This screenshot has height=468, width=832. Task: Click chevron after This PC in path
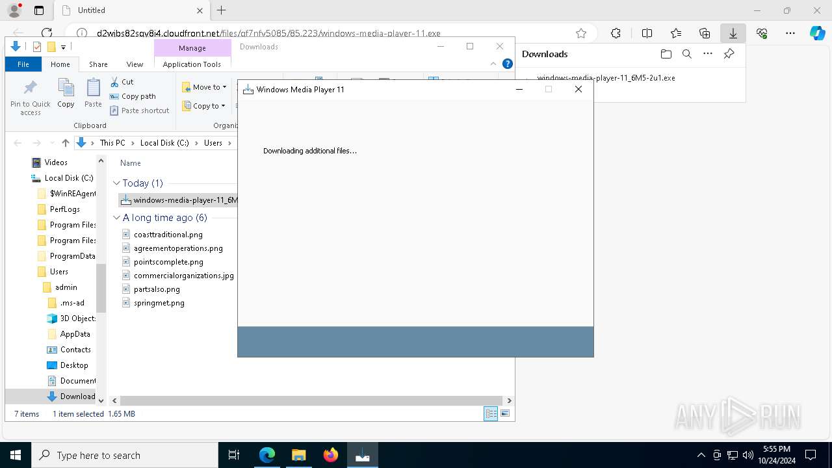point(133,143)
